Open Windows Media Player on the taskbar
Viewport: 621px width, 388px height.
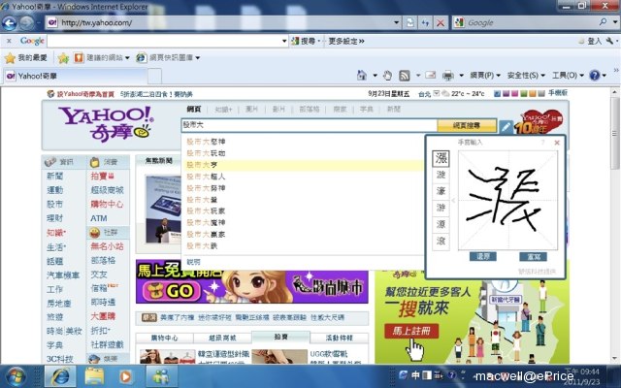[125, 376]
